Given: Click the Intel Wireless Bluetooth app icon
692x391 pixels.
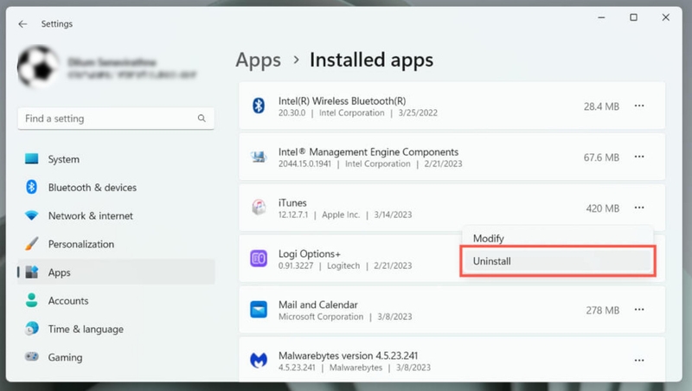Looking at the screenshot, I should point(259,106).
